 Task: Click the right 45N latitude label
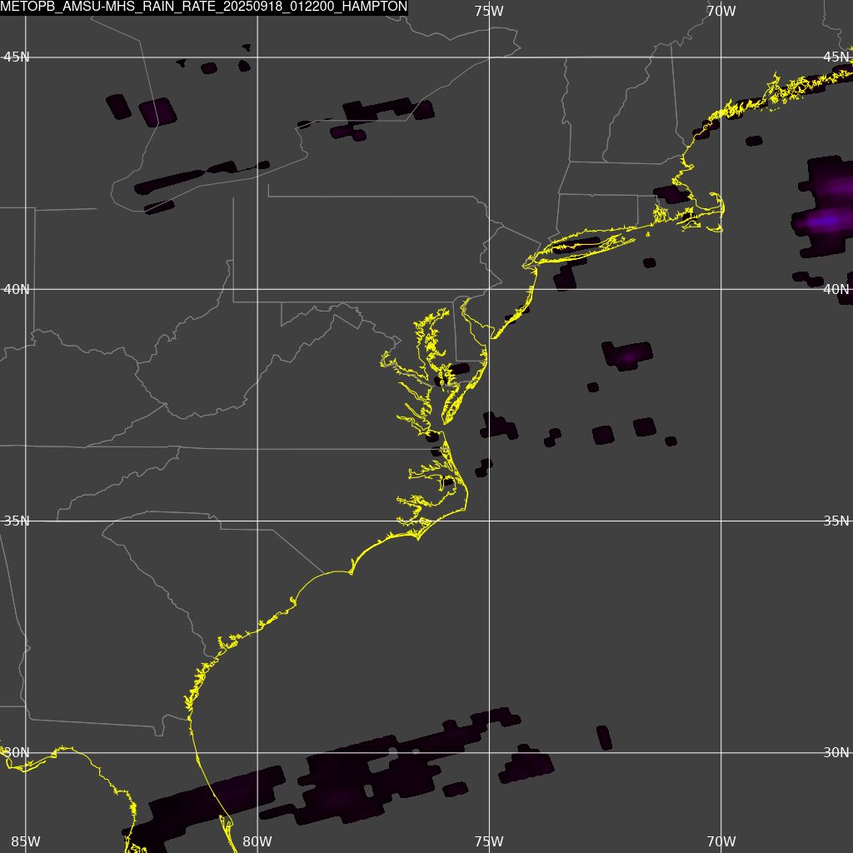point(836,57)
